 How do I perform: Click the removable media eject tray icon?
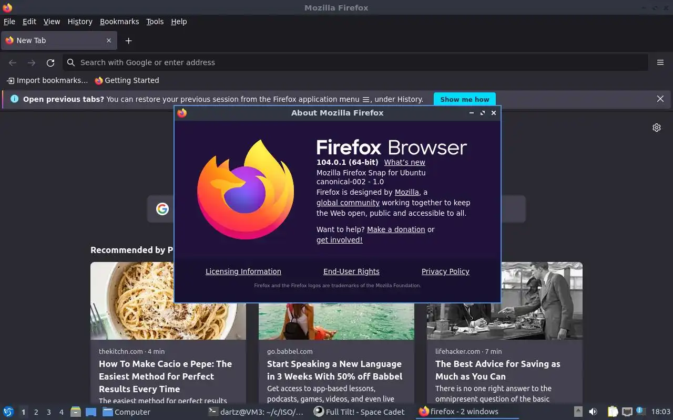point(578,412)
